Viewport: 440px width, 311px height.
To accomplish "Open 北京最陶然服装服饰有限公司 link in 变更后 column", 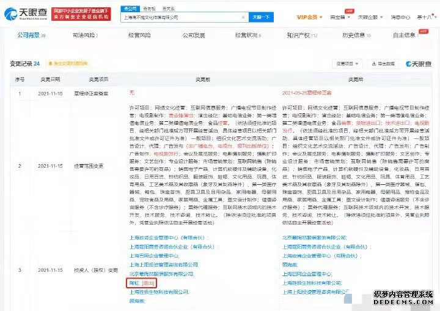I will pyautogui.click(x=314, y=238).
